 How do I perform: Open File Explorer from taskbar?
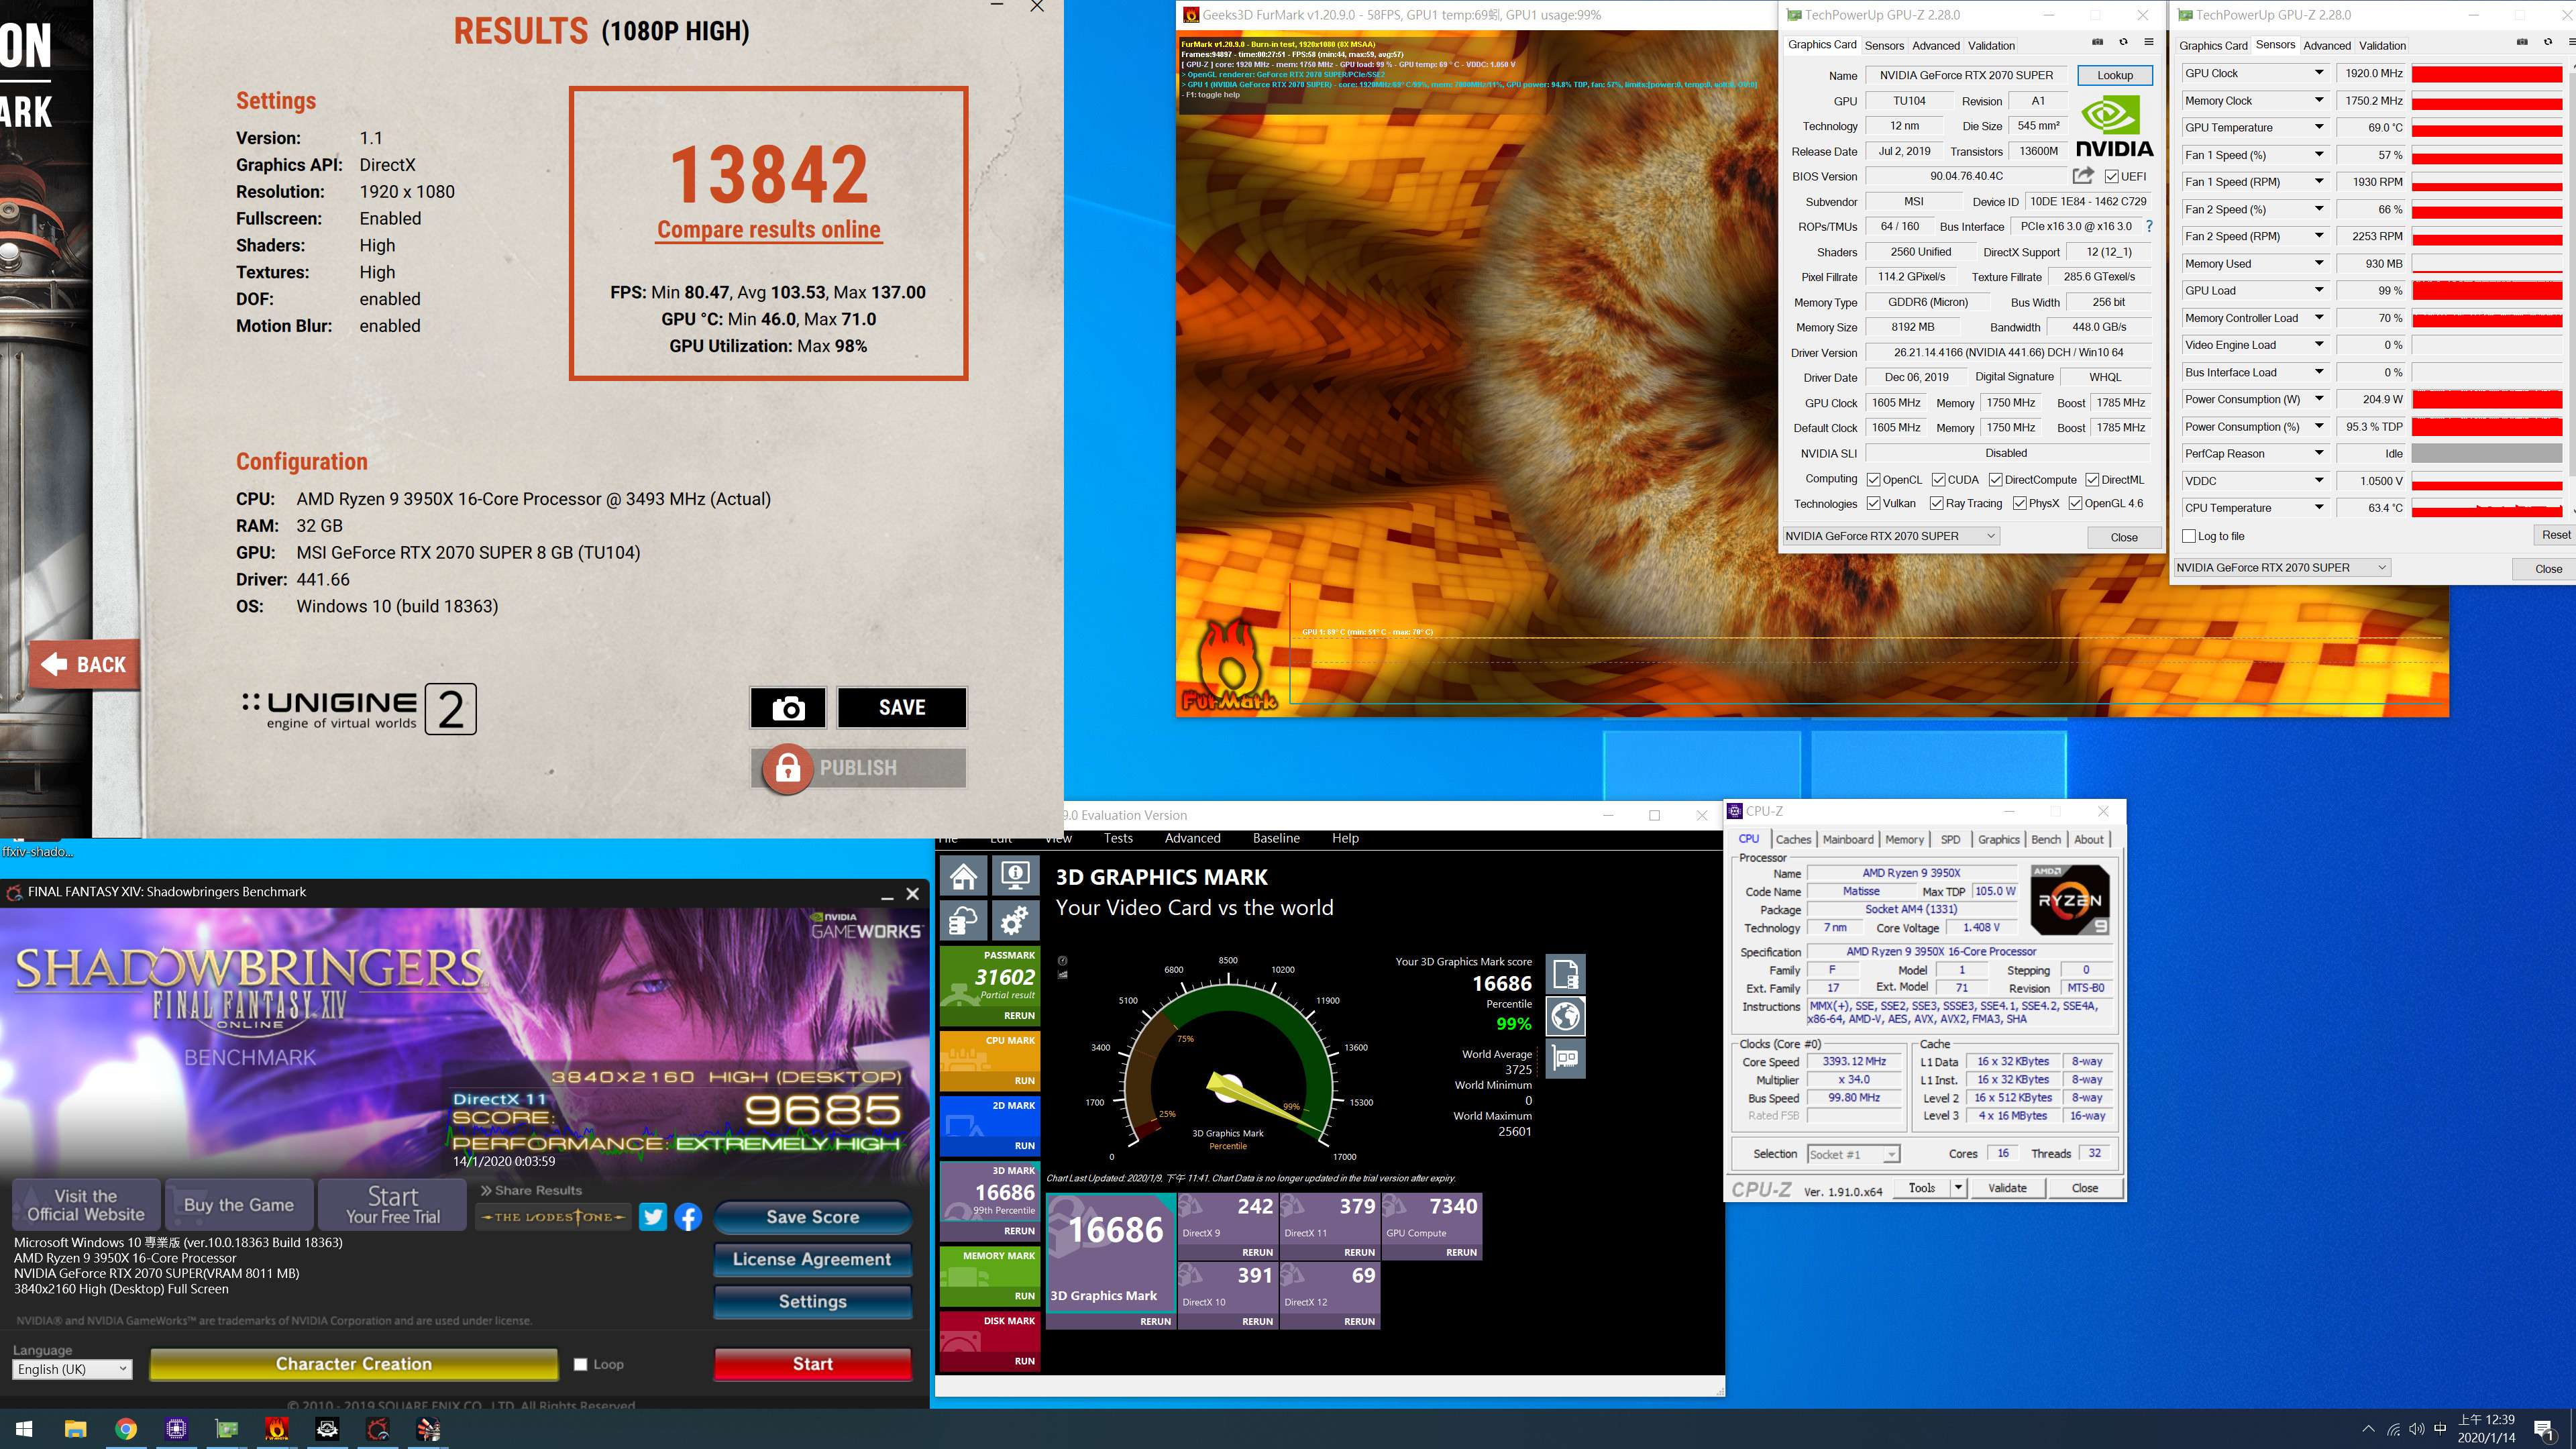(75, 1429)
